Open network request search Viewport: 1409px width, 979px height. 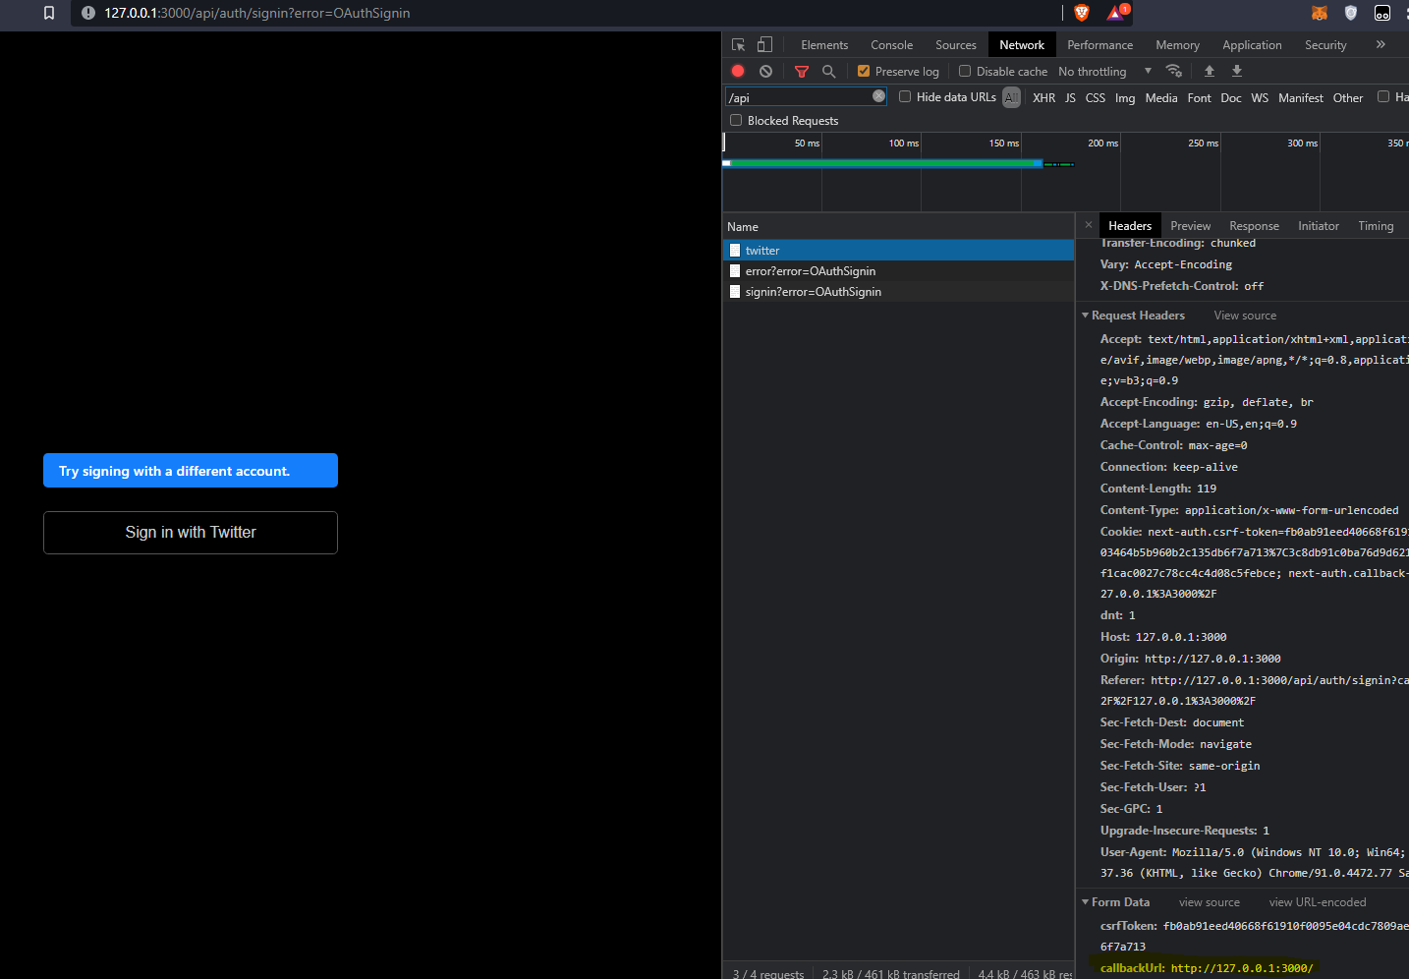pos(828,71)
